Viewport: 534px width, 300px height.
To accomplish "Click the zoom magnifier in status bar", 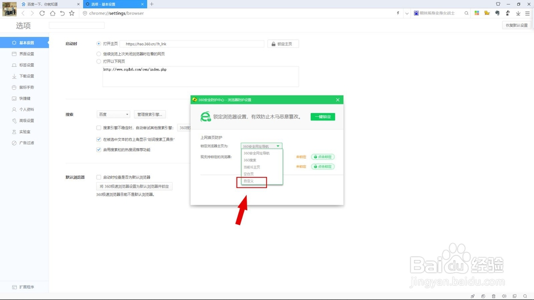I will 525,296.
